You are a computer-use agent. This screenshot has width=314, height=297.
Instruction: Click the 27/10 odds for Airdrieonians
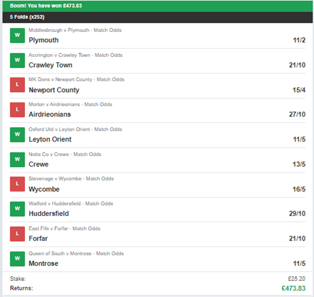coord(297,115)
